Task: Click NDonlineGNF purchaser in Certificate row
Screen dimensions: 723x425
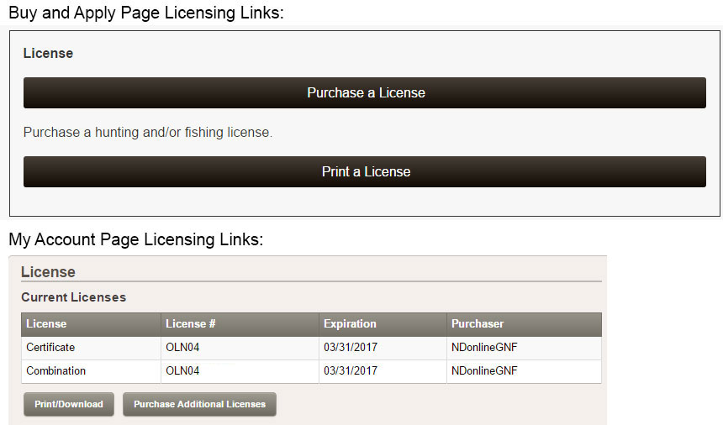Action: point(484,348)
